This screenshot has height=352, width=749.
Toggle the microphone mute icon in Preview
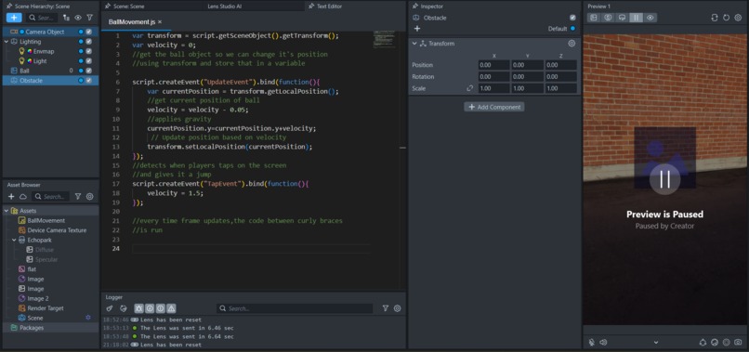click(592, 342)
